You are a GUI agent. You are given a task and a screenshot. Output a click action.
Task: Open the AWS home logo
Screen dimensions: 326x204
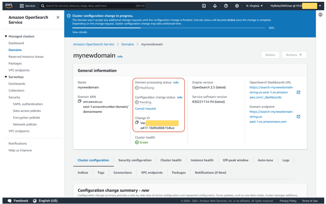coord(9,6)
